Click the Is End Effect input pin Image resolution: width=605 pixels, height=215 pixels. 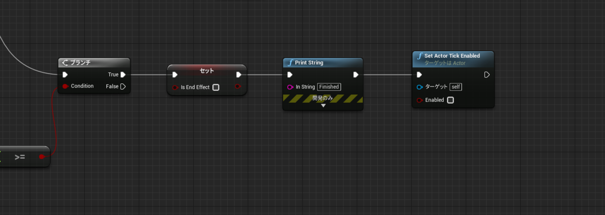[x=175, y=87]
